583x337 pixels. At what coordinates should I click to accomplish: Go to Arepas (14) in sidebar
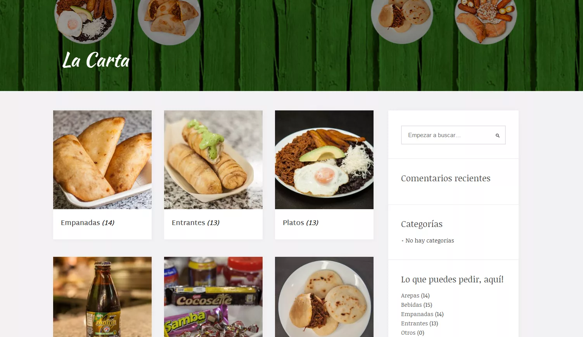415,296
